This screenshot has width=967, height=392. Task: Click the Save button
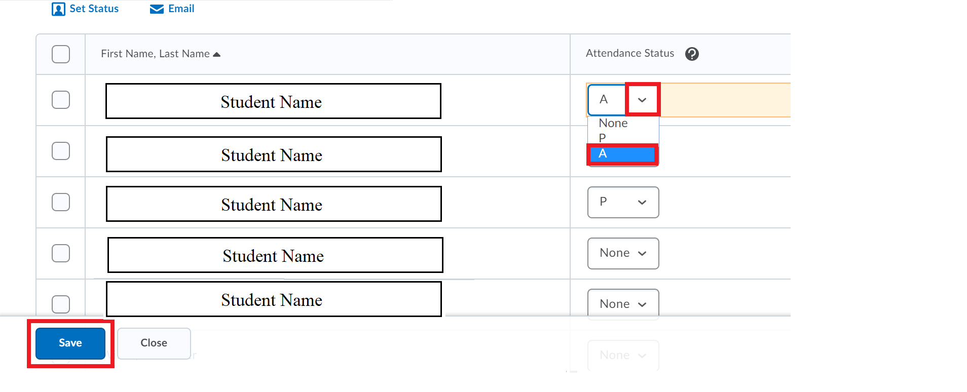[70, 343]
